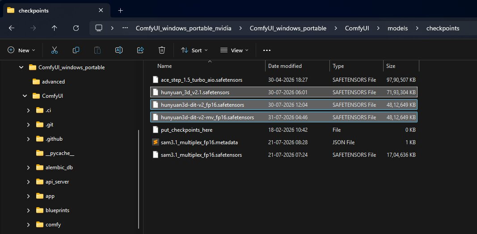Go forward with the right arrow

[33, 28]
